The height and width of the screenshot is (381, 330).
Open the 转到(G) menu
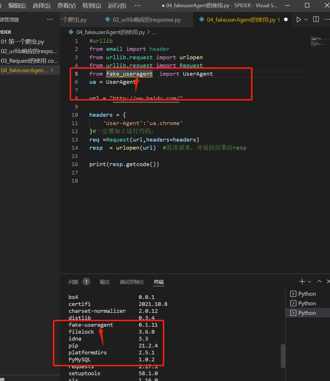(92, 5)
